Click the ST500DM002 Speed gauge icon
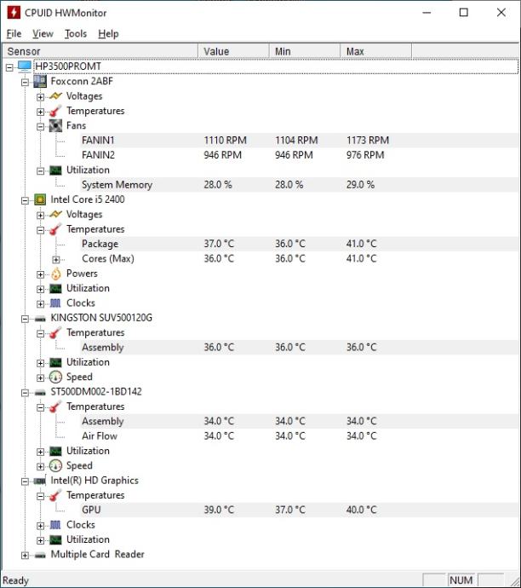 point(55,466)
